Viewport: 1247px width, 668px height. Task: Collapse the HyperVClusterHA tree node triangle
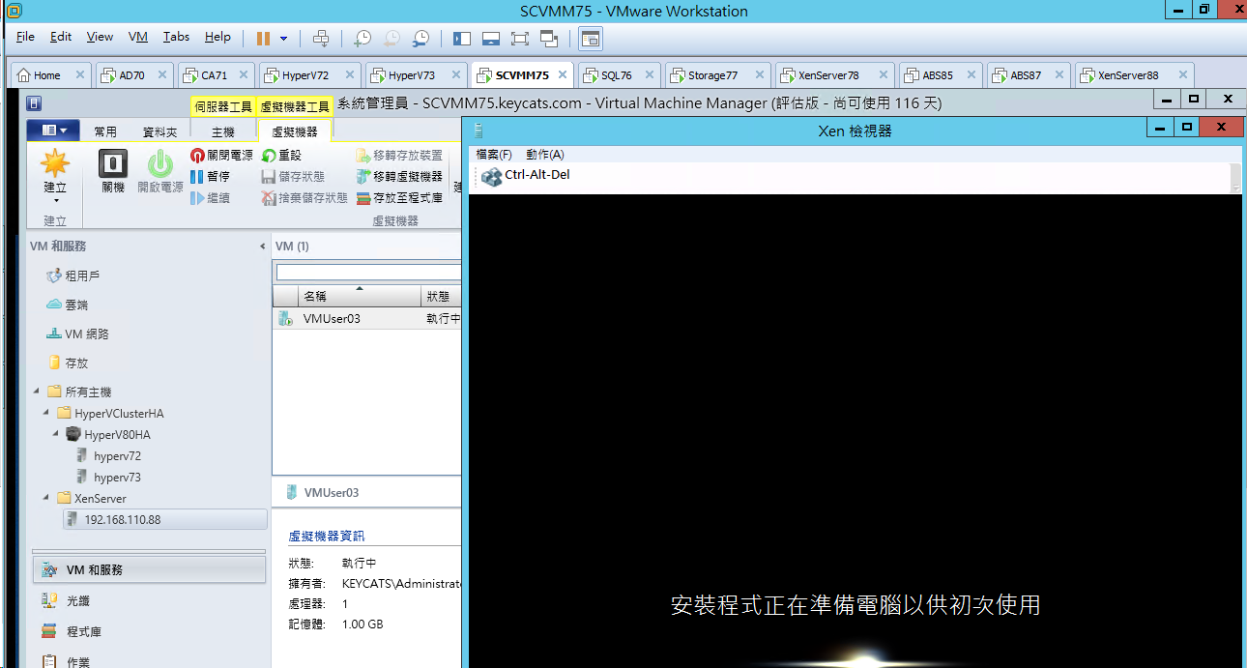(46, 413)
